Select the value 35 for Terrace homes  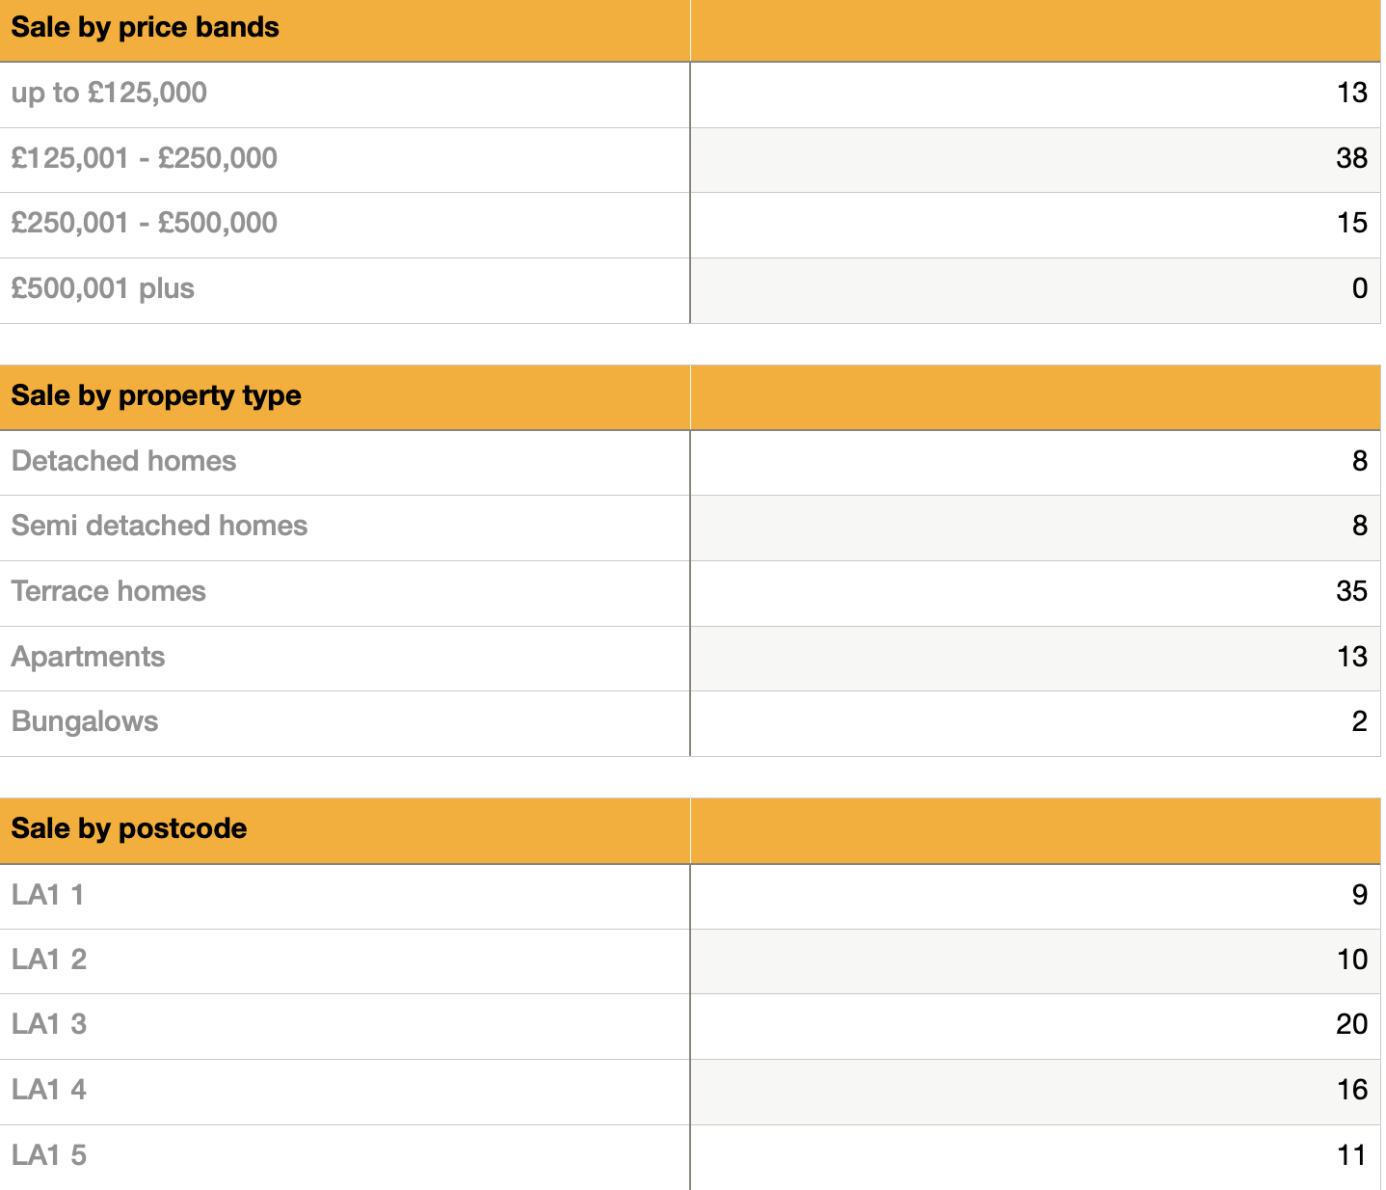1350,591
